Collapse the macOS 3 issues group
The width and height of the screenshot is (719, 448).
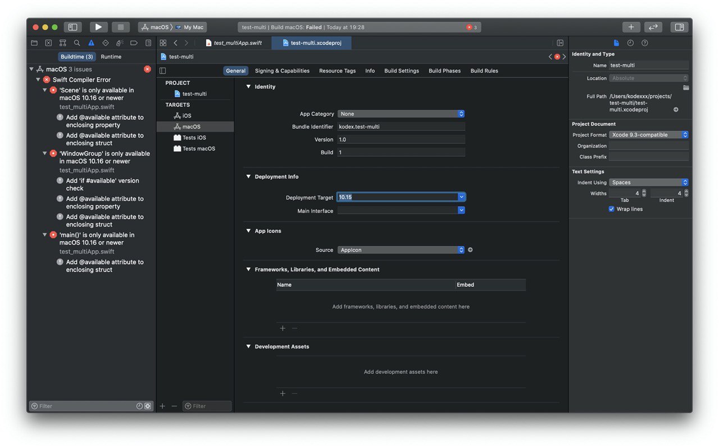[31, 69]
